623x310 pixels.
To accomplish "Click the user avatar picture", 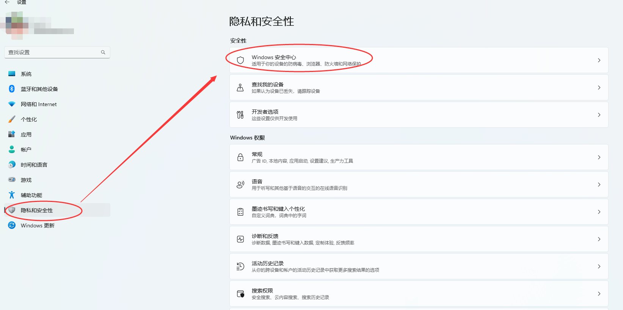I will pos(16,25).
